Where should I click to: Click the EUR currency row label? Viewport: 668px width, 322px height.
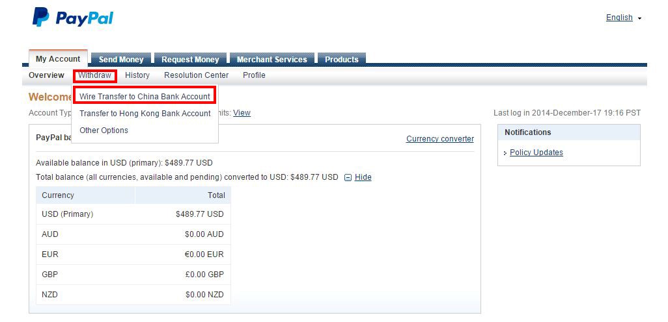(x=50, y=254)
